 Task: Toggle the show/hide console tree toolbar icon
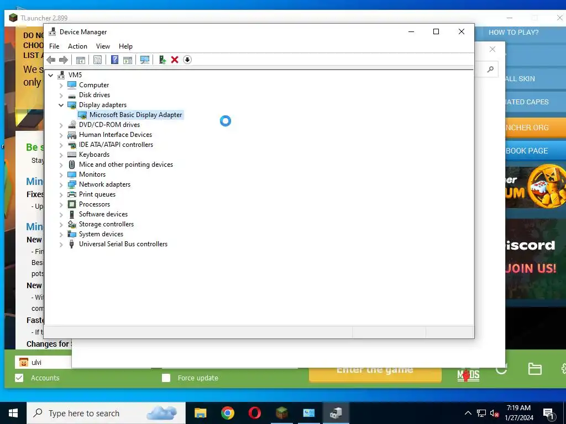pyautogui.click(x=81, y=60)
